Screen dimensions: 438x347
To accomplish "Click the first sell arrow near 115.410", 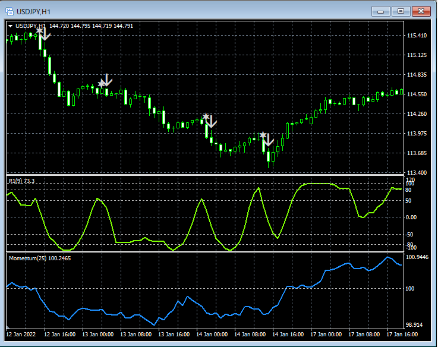I will point(44,34).
